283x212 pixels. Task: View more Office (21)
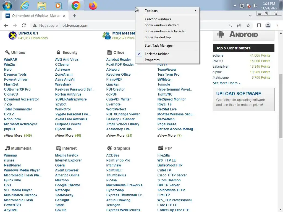click(119, 135)
